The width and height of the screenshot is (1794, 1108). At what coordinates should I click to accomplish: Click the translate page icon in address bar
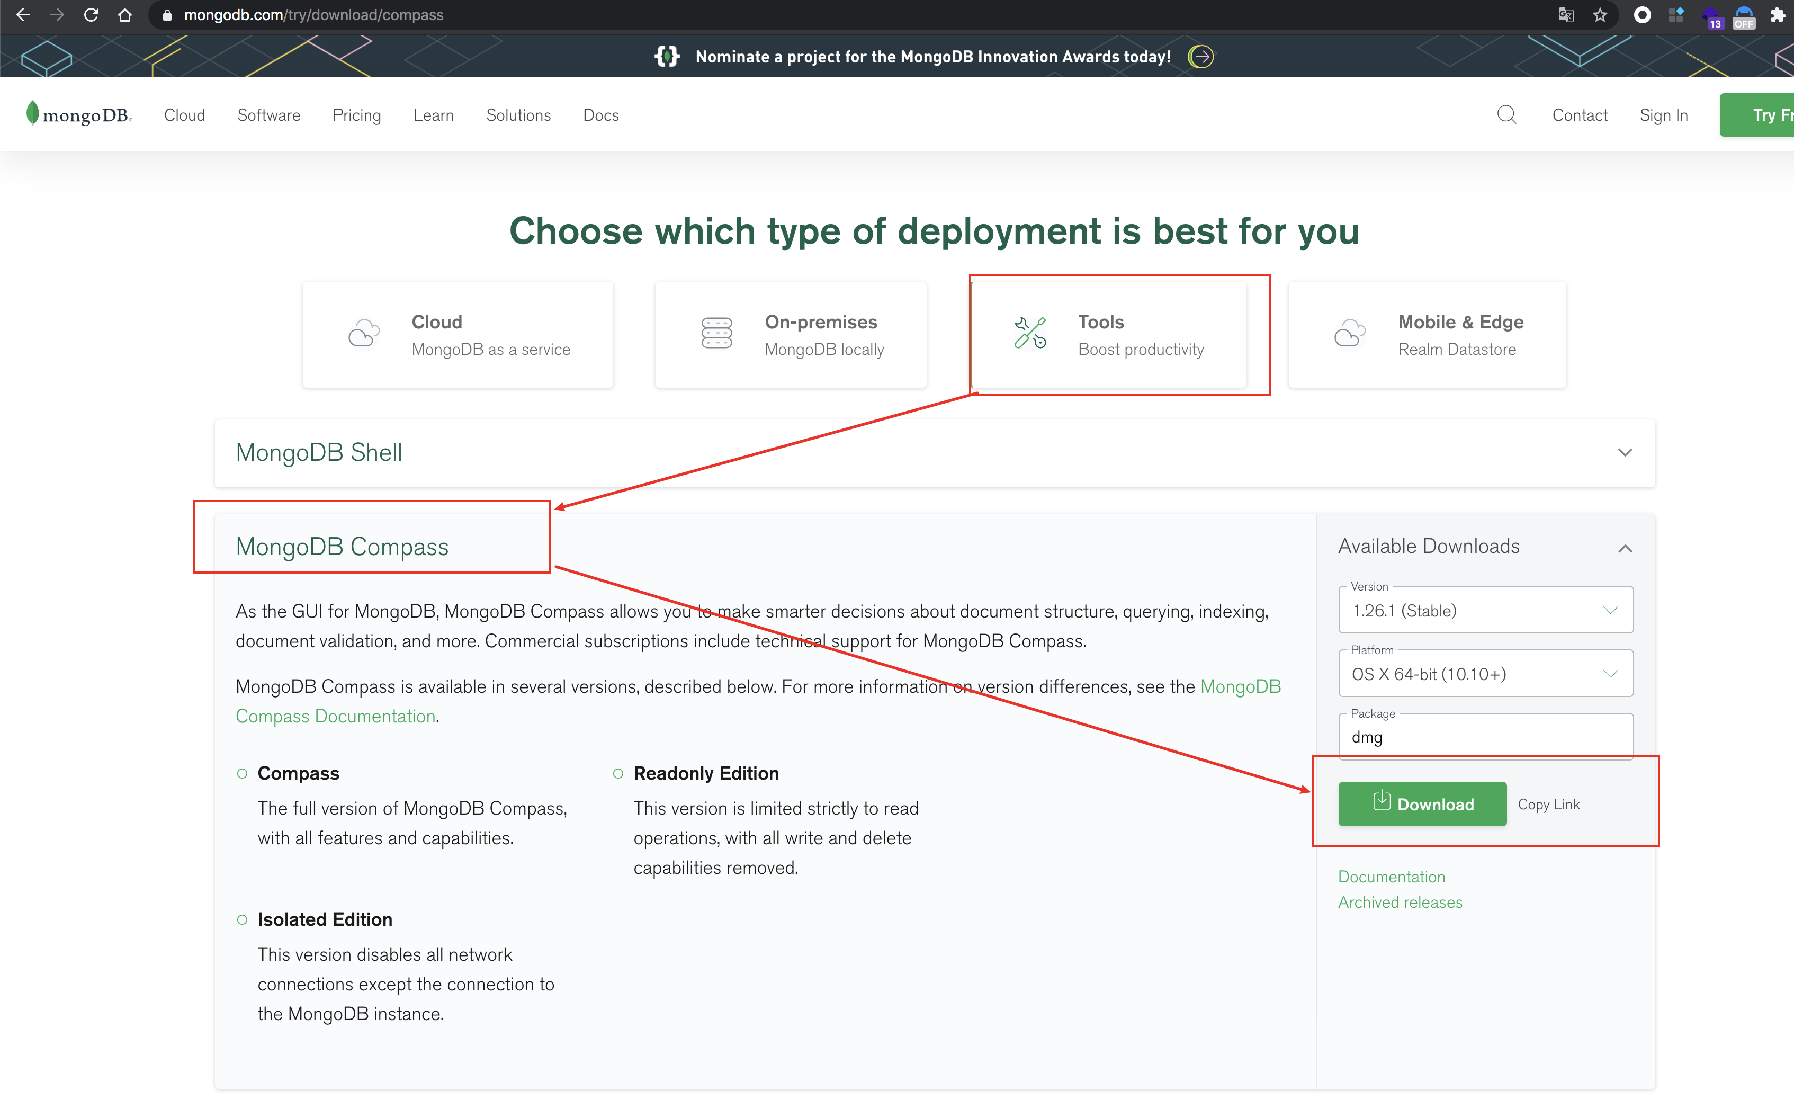tap(1565, 15)
